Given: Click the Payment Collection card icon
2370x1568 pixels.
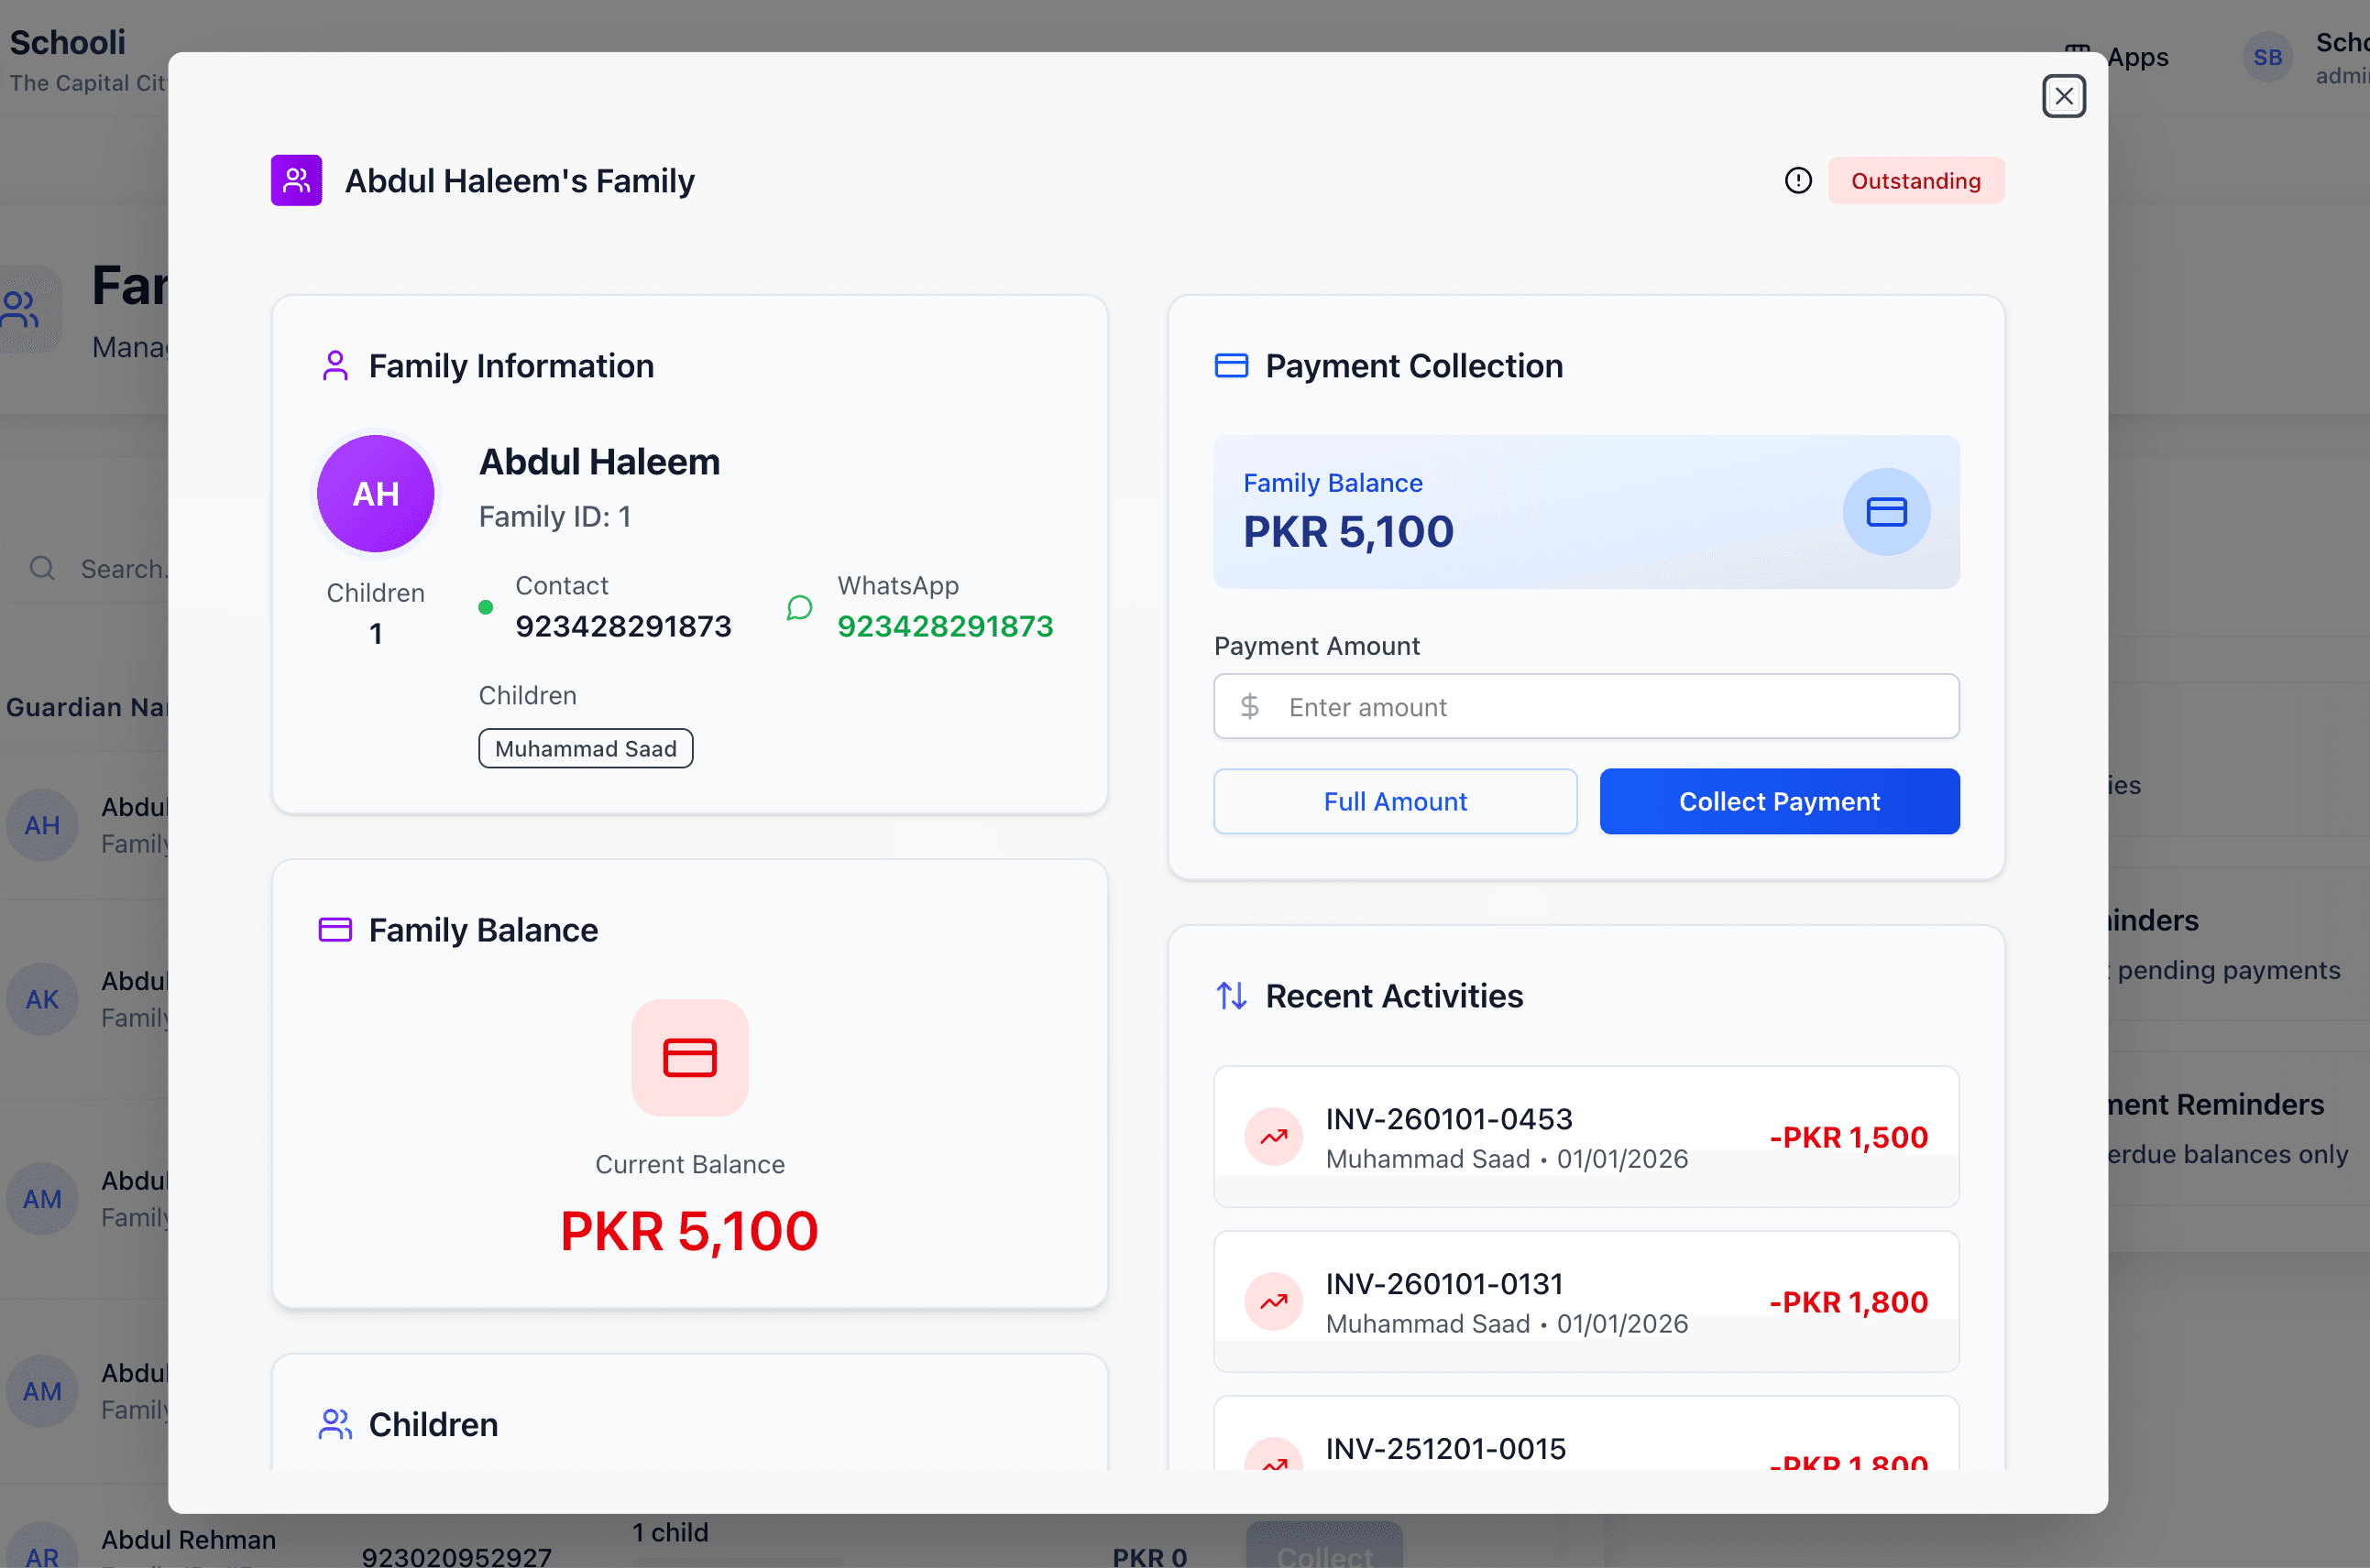Looking at the screenshot, I should coord(1231,365).
